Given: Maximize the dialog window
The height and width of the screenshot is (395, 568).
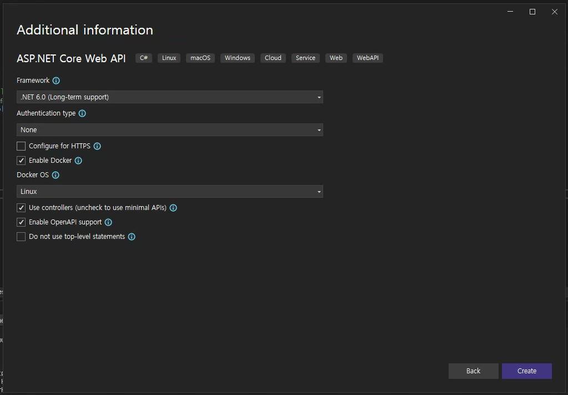Looking at the screenshot, I should 532,12.
